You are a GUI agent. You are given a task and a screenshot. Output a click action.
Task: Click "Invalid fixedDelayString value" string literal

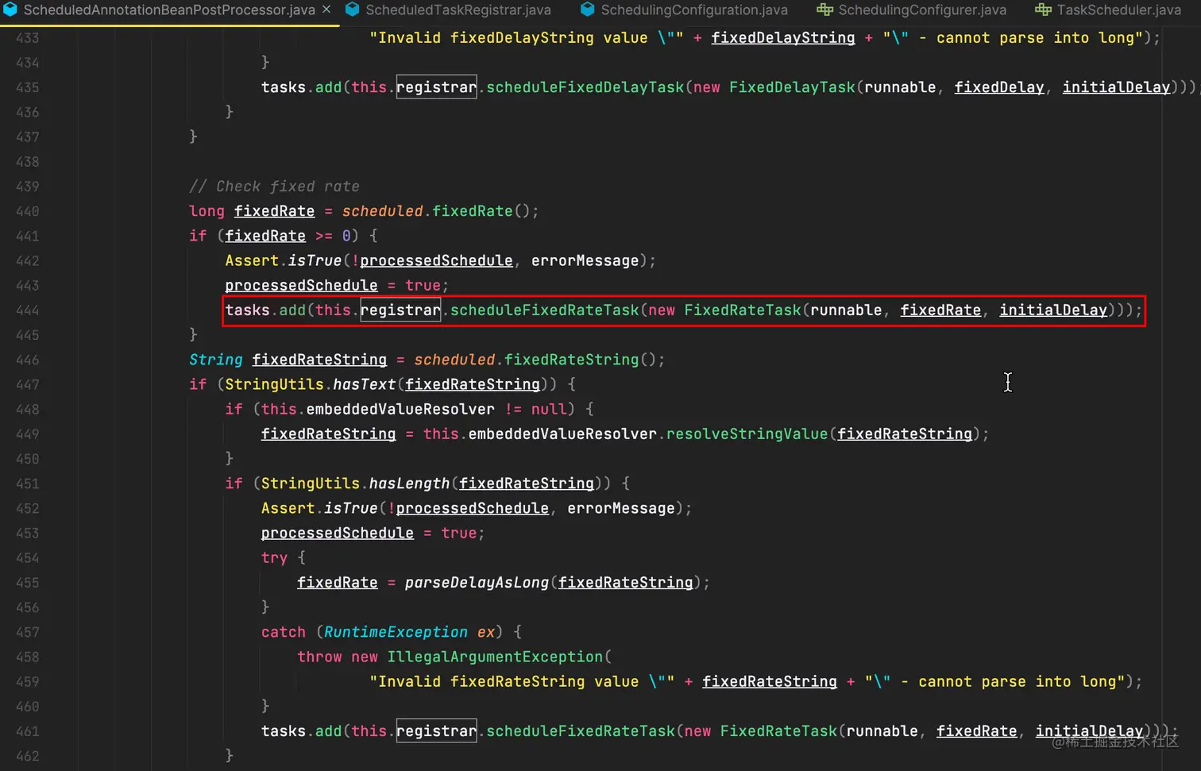pyautogui.click(x=526, y=38)
